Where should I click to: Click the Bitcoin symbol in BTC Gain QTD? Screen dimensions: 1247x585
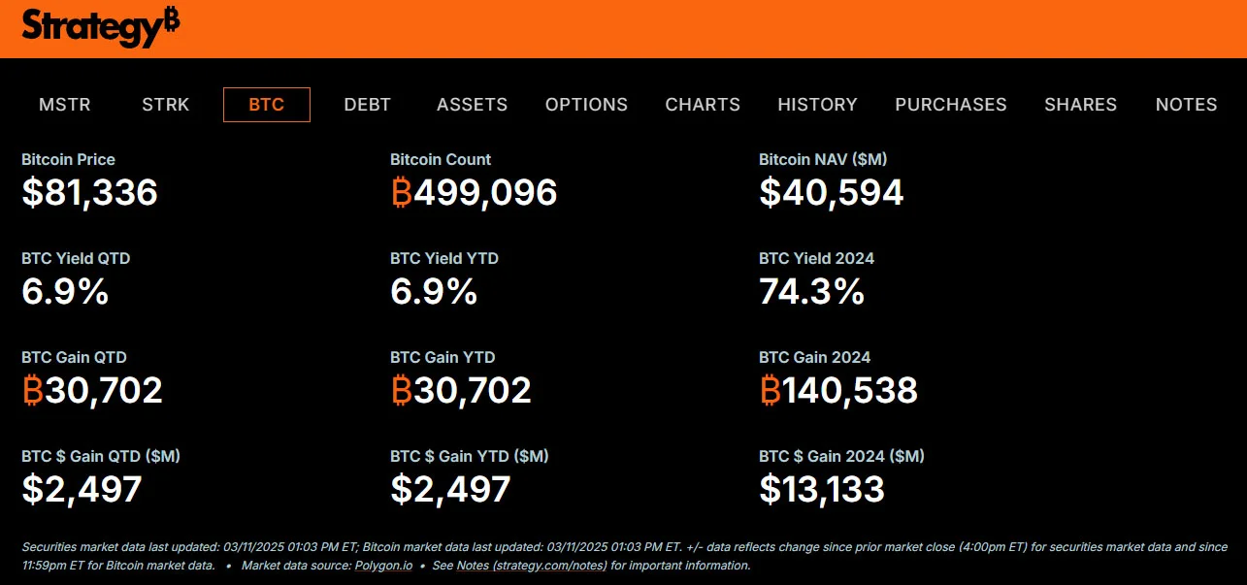(33, 390)
